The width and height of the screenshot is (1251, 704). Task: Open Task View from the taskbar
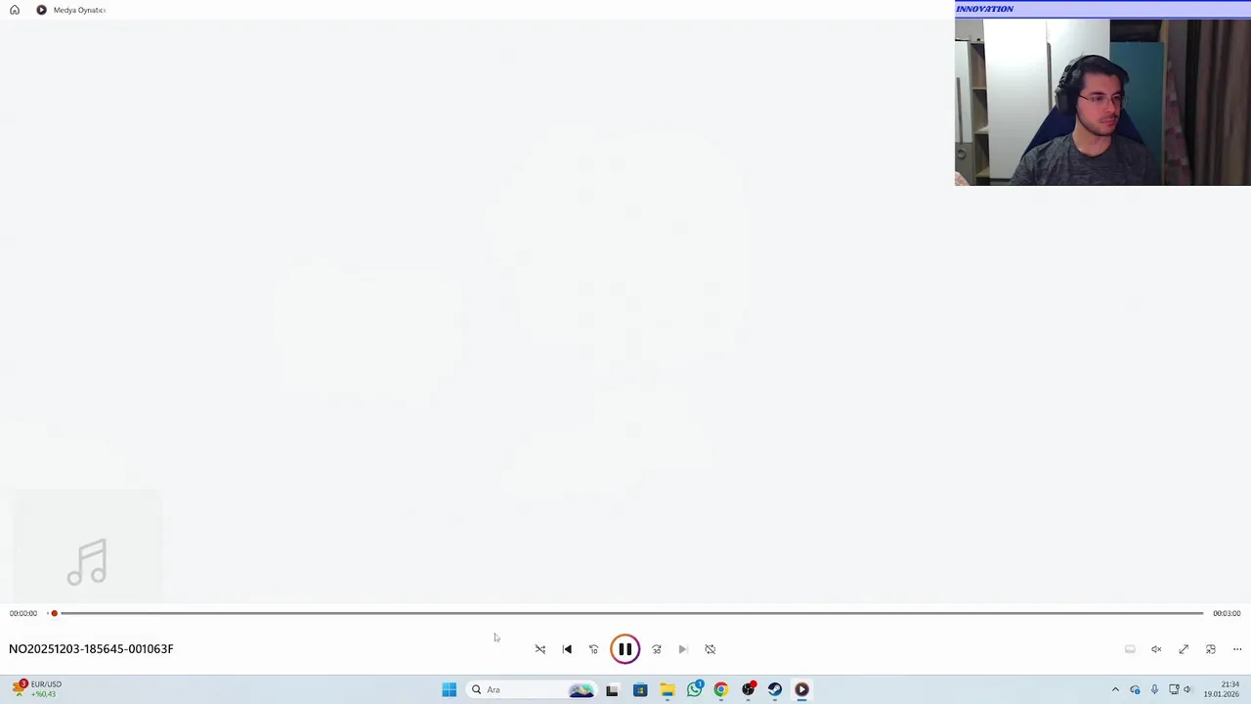coord(612,689)
